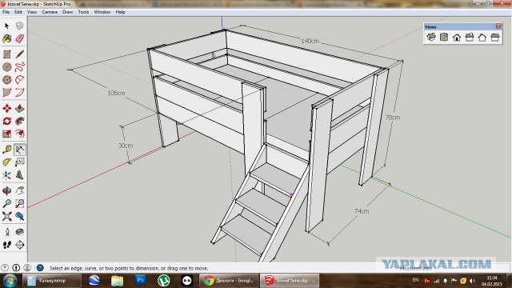Viewport: 512px width, 288px height.
Task: Select the Line pencil tool
Action: [19, 54]
